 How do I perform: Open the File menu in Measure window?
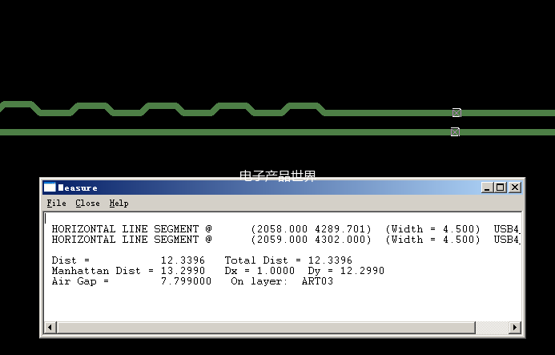pos(57,204)
